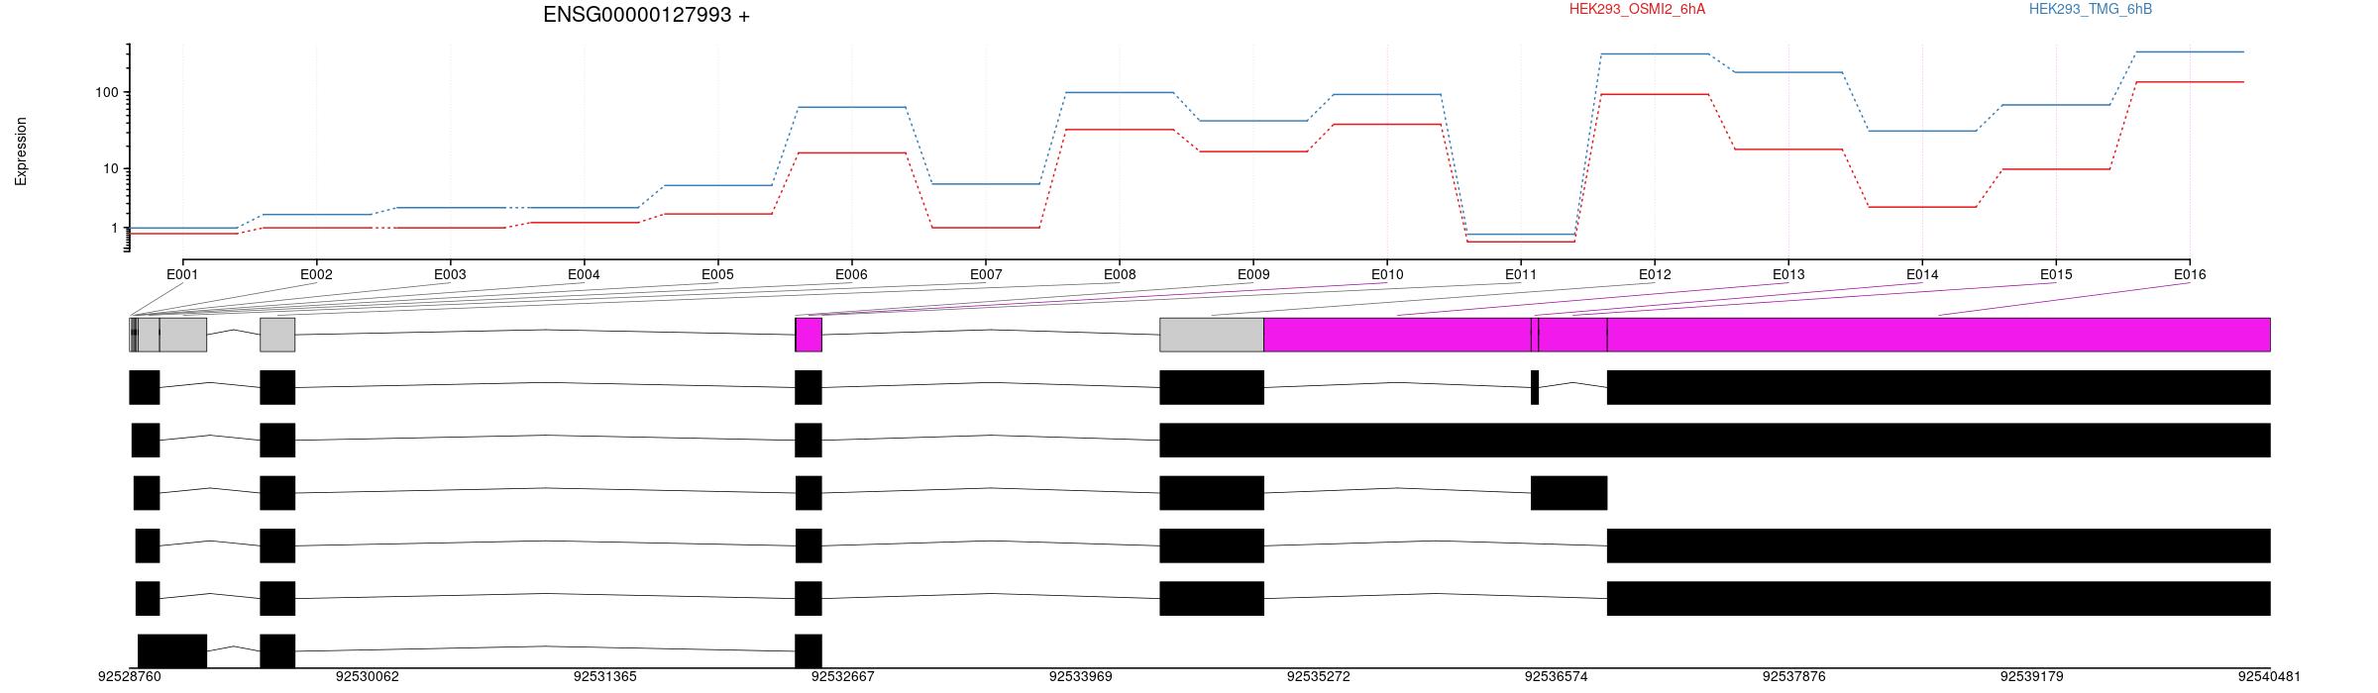Click genomic coordinate 92536574

click(1557, 677)
